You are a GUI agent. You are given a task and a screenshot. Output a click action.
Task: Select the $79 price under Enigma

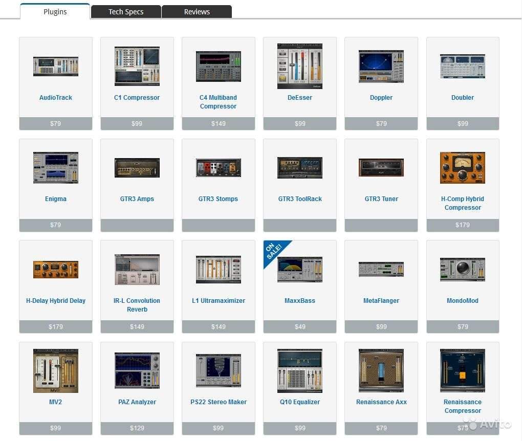(56, 225)
